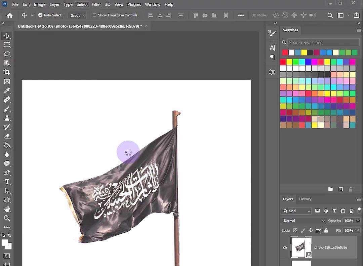Screen dimensions: 363x266
Task: Enable Show Transform Controls checkbox
Action: 94,15
